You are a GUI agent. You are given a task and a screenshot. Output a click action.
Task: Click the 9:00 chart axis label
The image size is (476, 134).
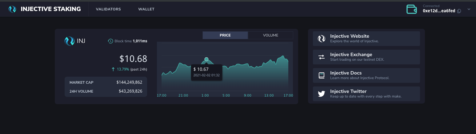point(247,95)
